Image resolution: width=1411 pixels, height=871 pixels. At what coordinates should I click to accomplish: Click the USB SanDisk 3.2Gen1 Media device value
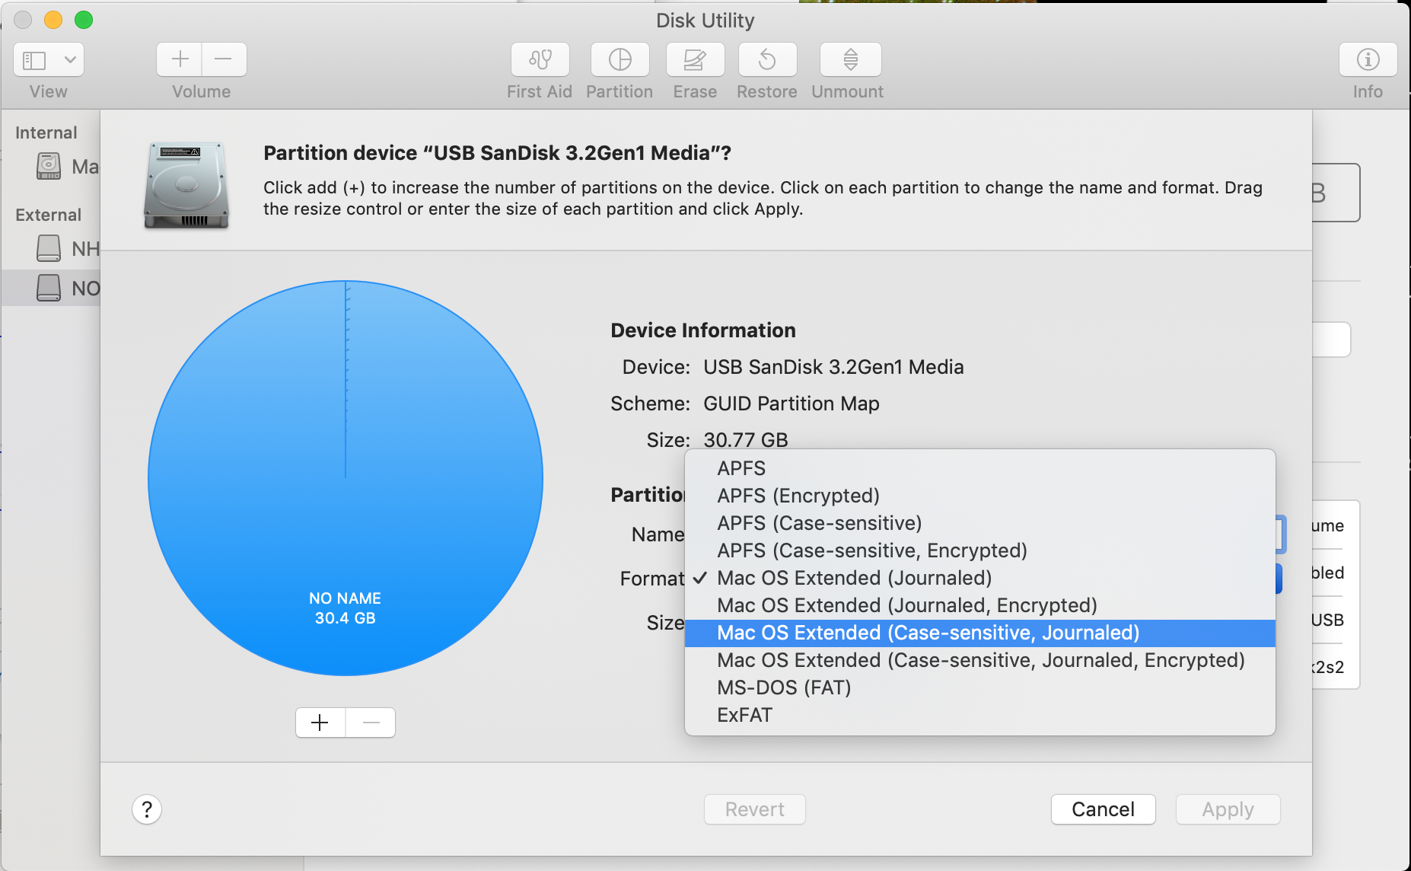pyautogui.click(x=833, y=367)
